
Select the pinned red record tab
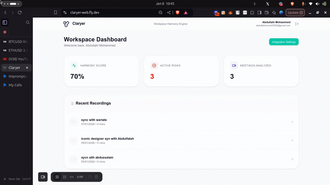pos(5,32)
